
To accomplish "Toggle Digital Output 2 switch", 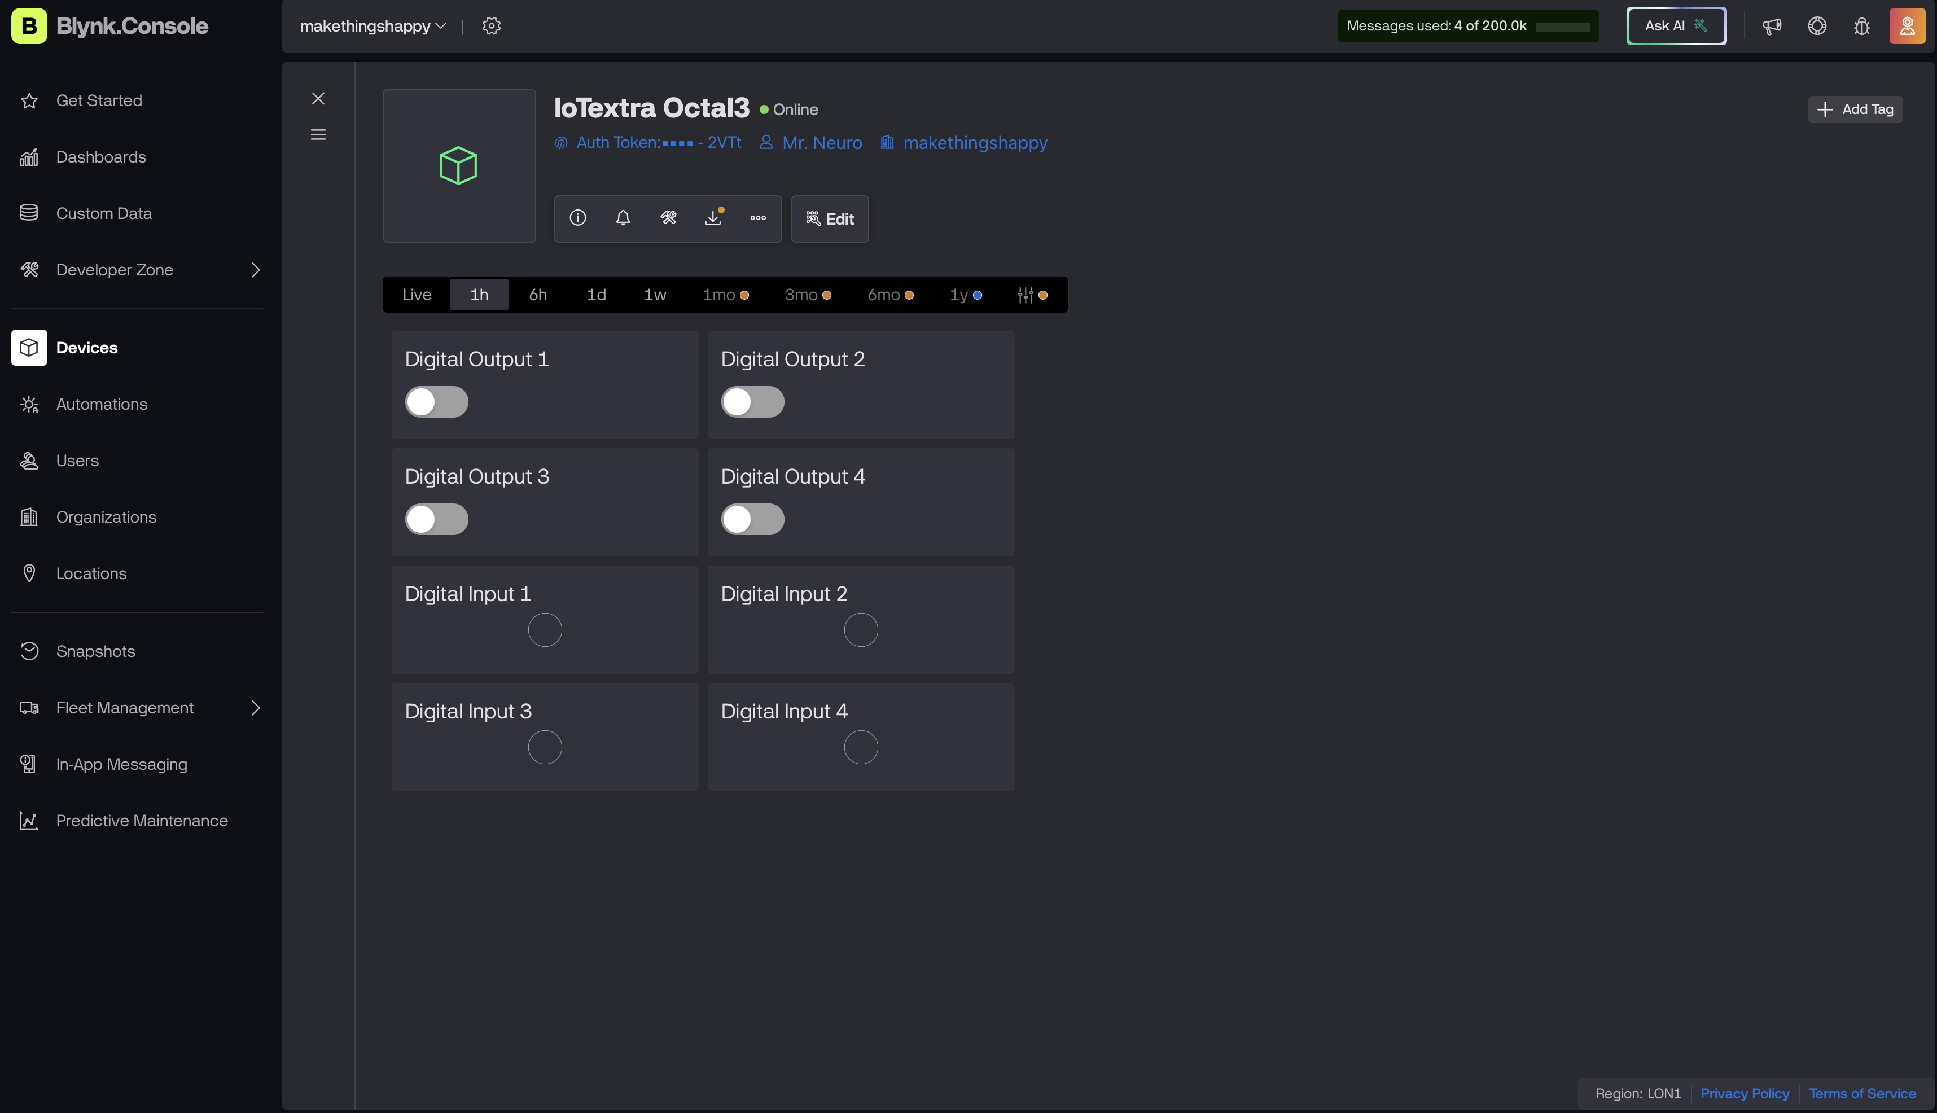I will [753, 402].
